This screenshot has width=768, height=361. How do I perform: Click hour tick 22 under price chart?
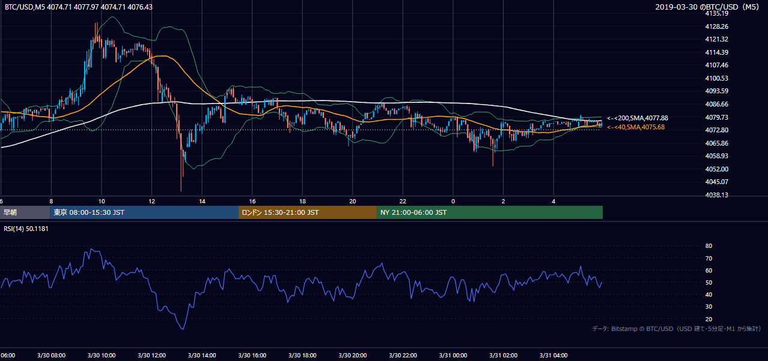(403, 202)
